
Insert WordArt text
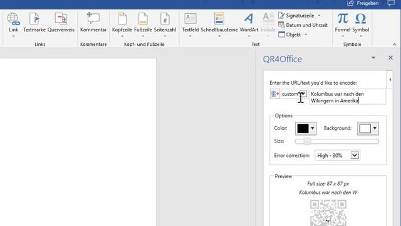pyautogui.click(x=249, y=25)
